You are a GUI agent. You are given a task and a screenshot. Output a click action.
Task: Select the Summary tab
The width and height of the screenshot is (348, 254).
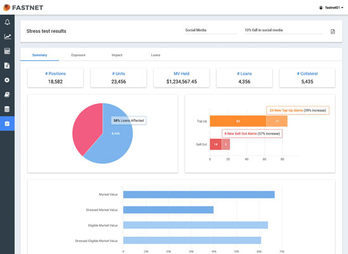(39, 55)
